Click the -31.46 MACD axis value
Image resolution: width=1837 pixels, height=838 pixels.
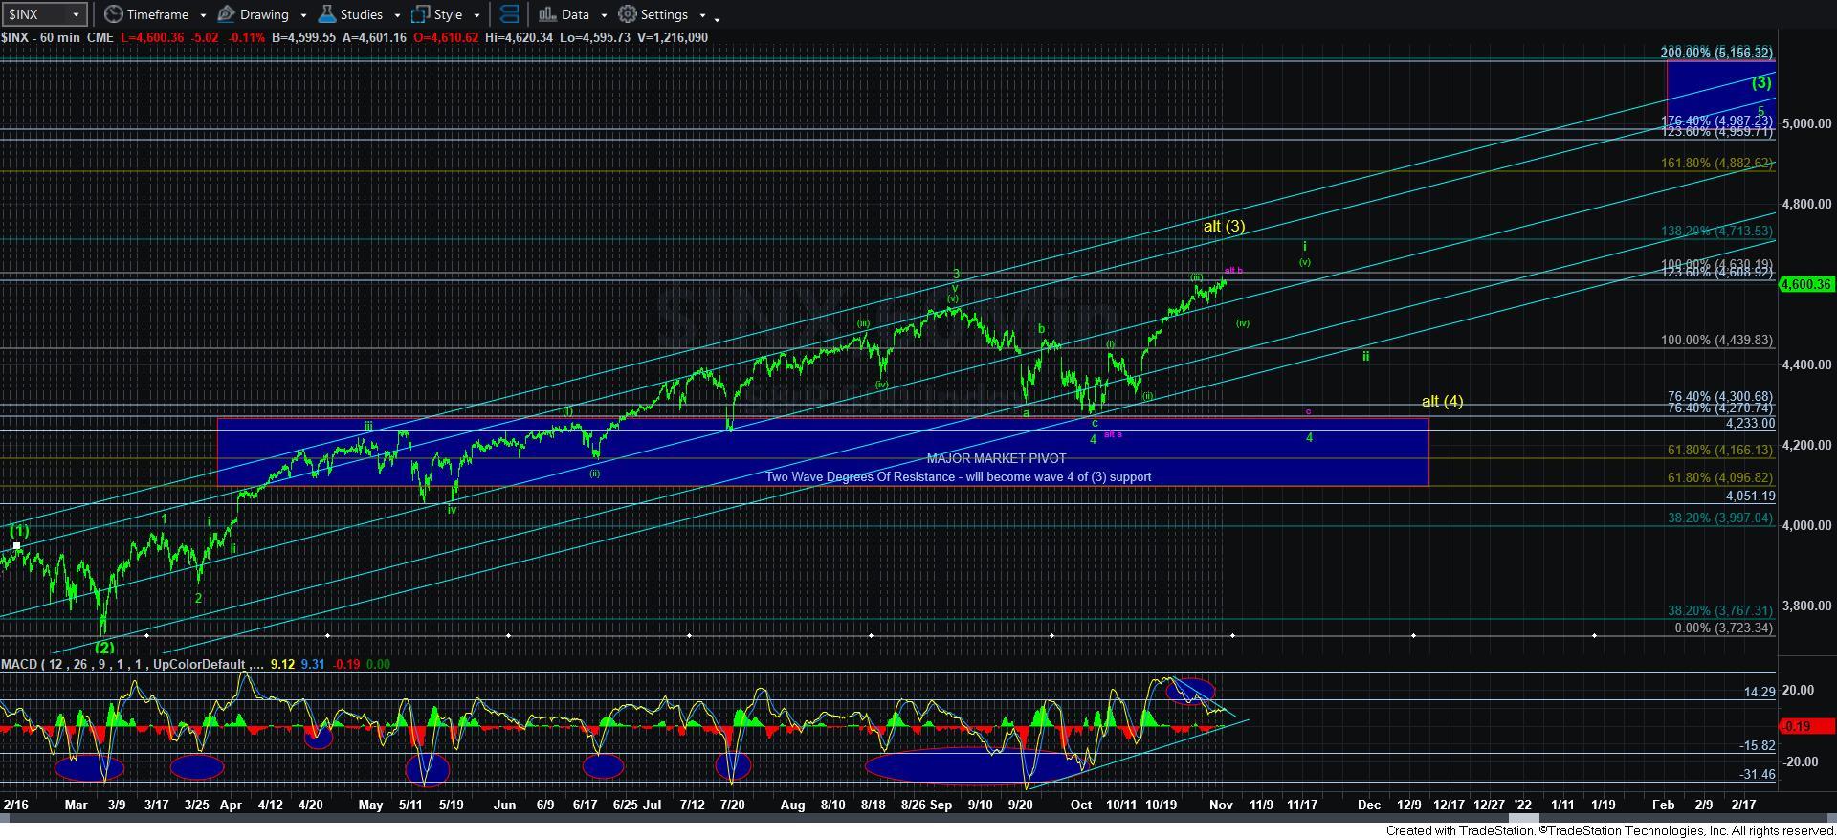tap(1758, 774)
